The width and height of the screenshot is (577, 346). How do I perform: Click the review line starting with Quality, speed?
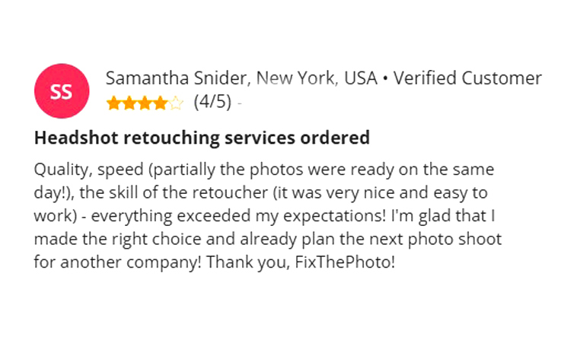tap(264, 170)
